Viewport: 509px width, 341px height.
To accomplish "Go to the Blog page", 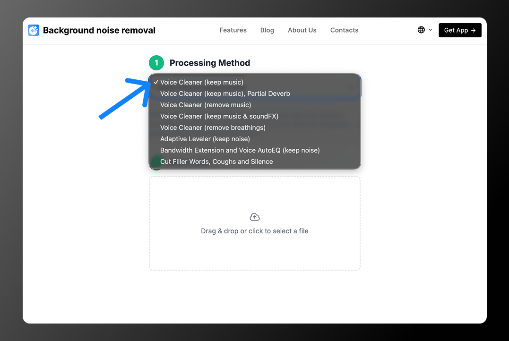I will point(267,30).
